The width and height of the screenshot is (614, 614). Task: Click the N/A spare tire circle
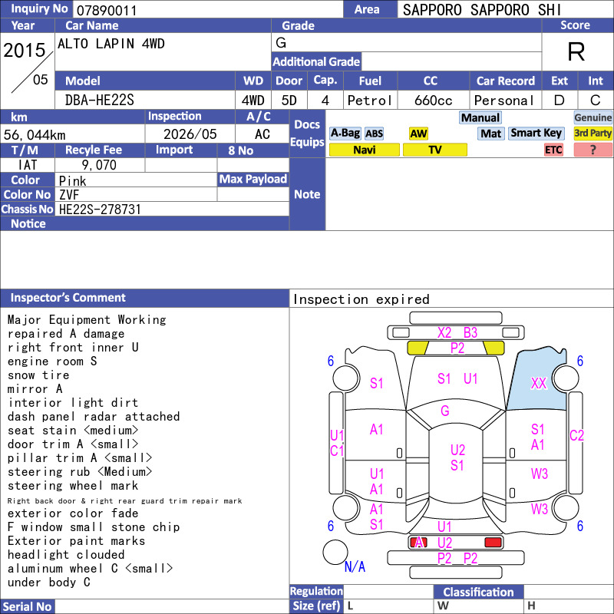coord(335,552)
